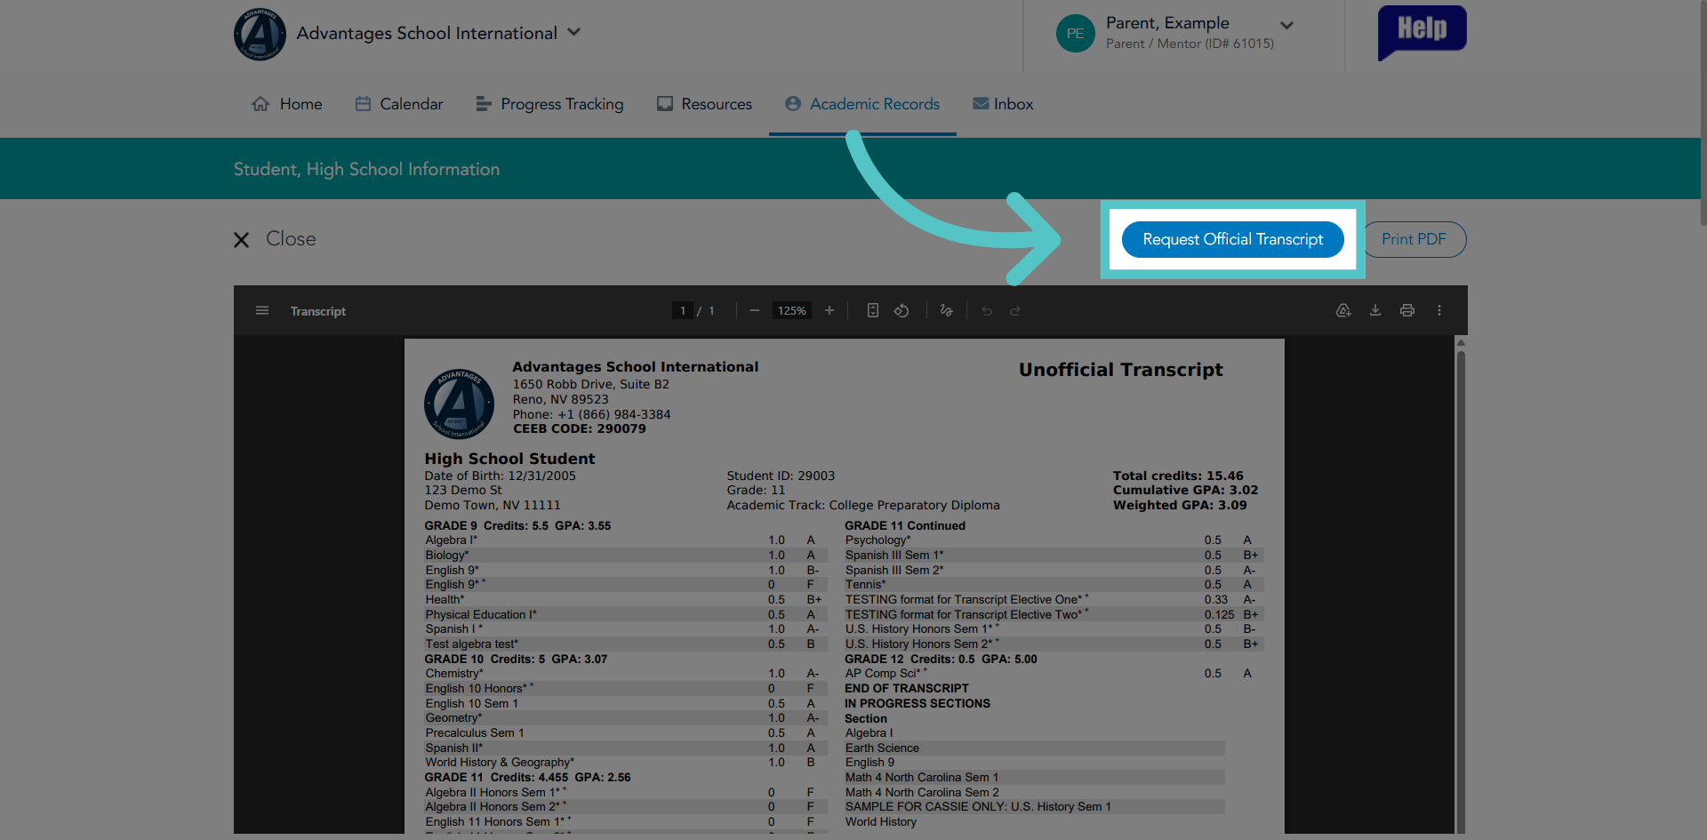The image size is (1707, 840).
Task: Click the 'Weighted GPA: 3.09' text
Action: point(1180,506)
